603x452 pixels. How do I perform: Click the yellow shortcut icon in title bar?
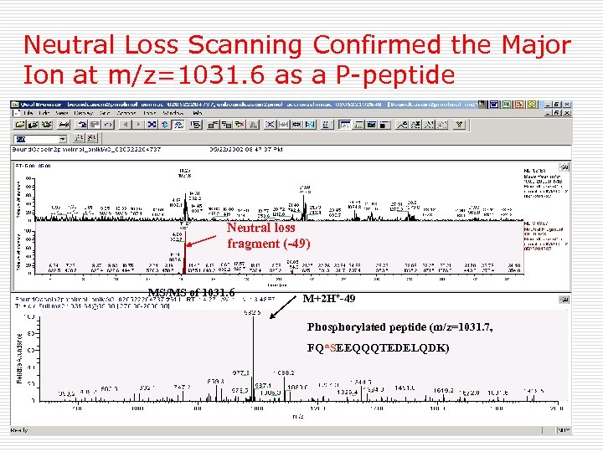(532, 104)
